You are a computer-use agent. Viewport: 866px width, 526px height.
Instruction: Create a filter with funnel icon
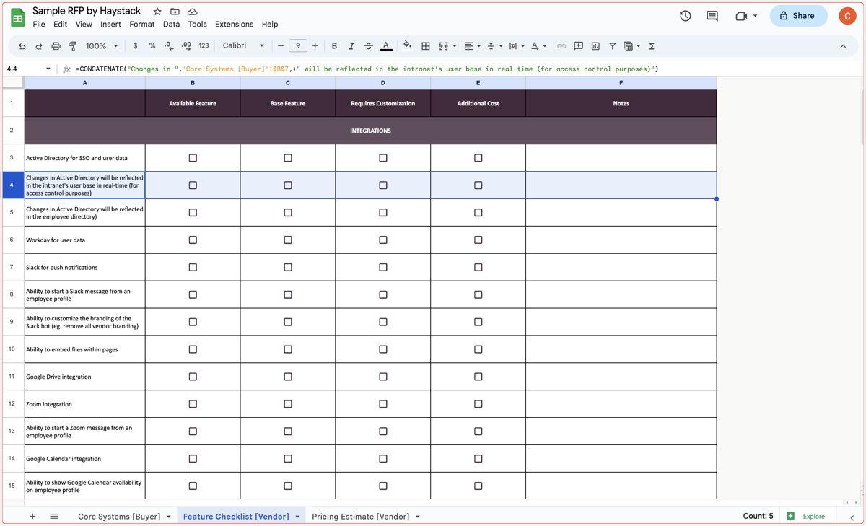pyautogui.click(x=613, y=46)
